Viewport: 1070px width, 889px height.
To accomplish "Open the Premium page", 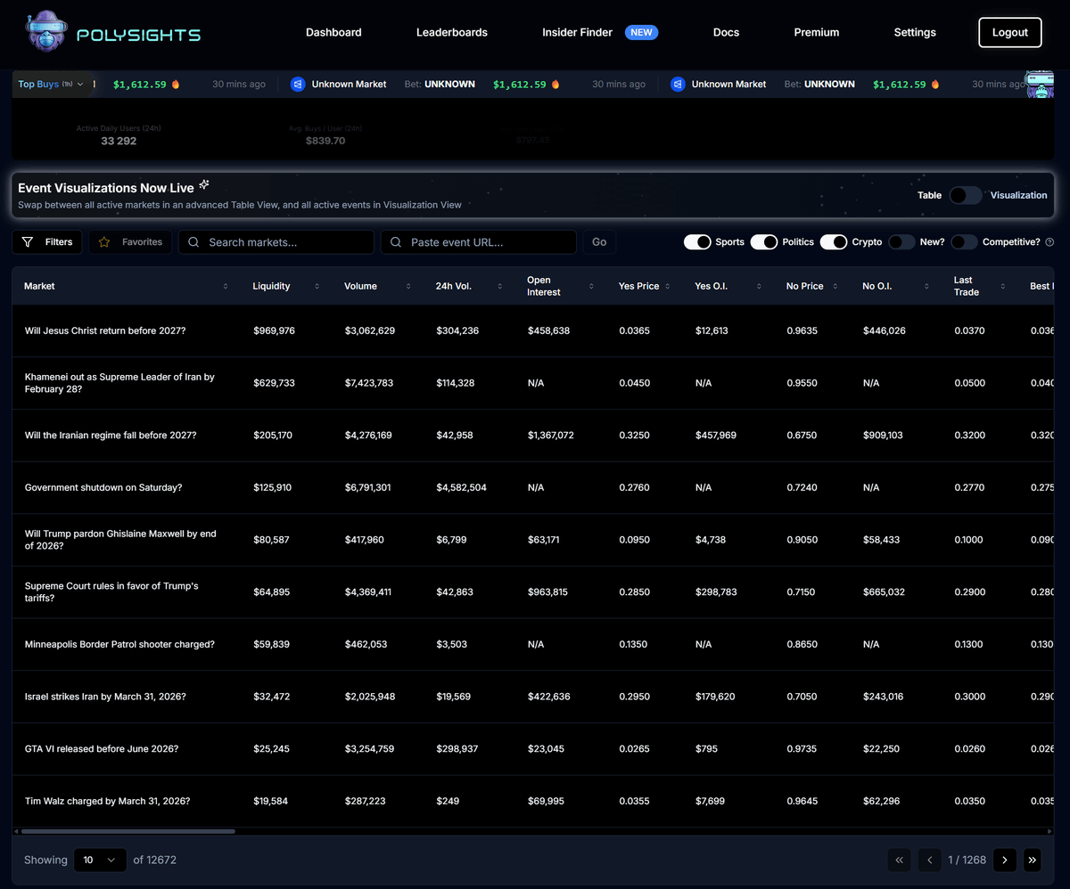I will (x=817, y=32).
